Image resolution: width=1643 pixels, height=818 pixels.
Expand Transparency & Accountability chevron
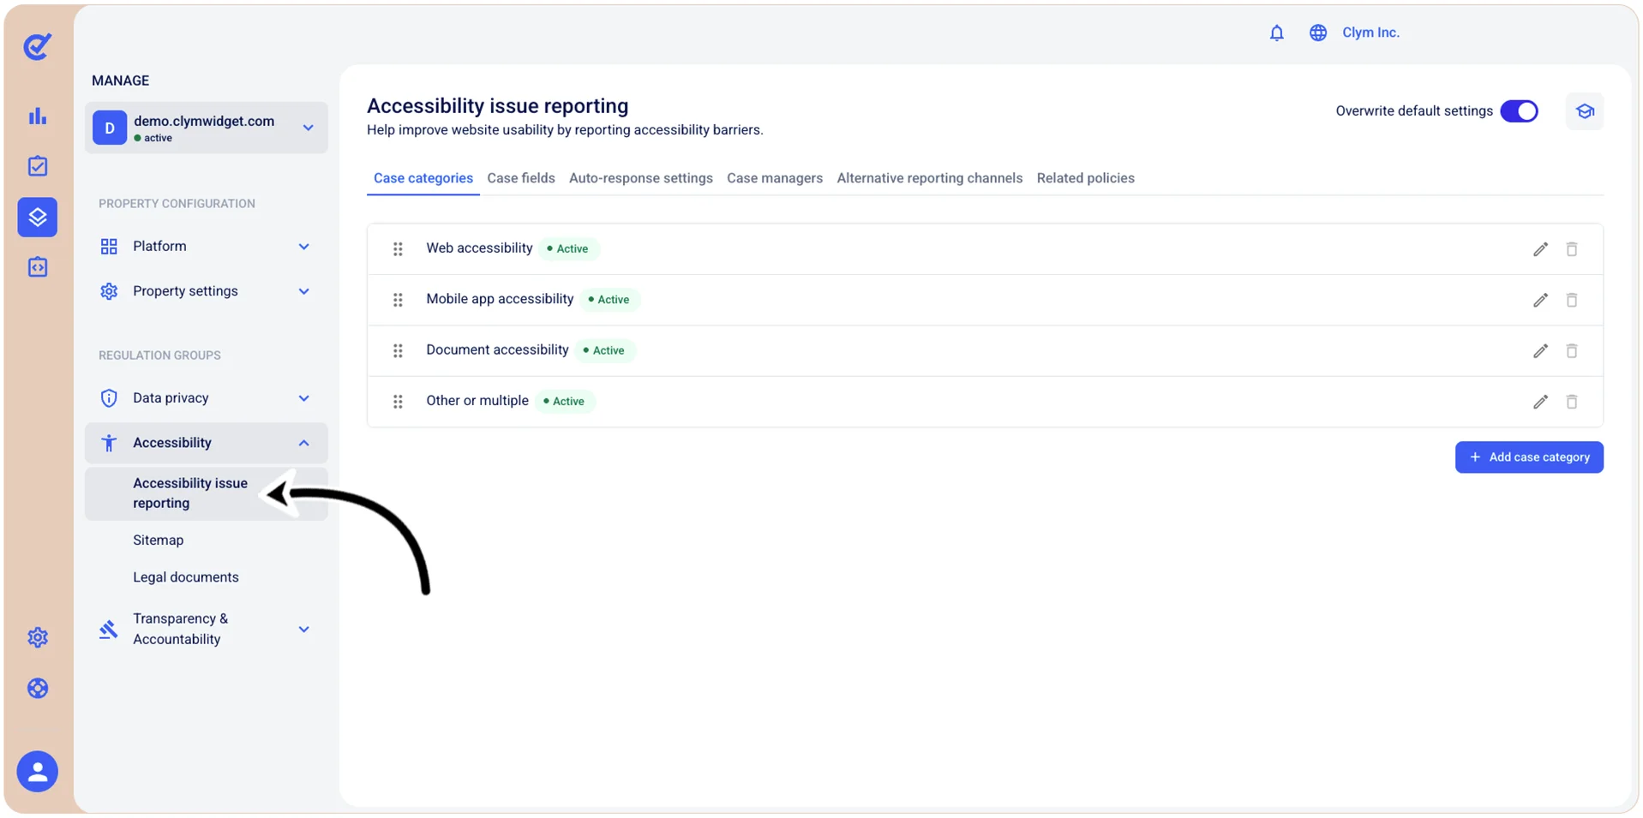[303, 630]
